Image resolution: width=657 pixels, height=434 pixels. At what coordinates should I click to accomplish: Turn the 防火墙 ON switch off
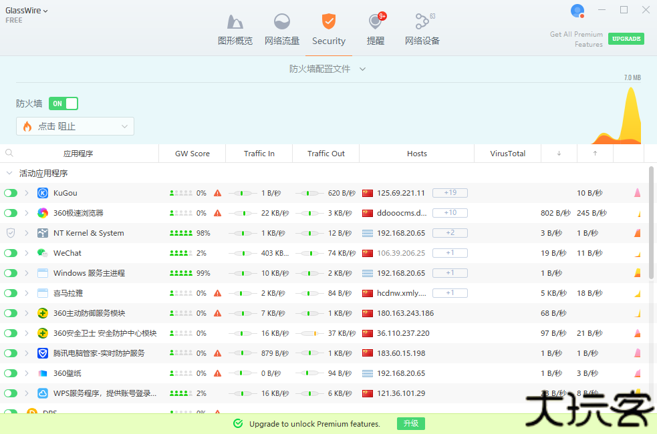63,103
